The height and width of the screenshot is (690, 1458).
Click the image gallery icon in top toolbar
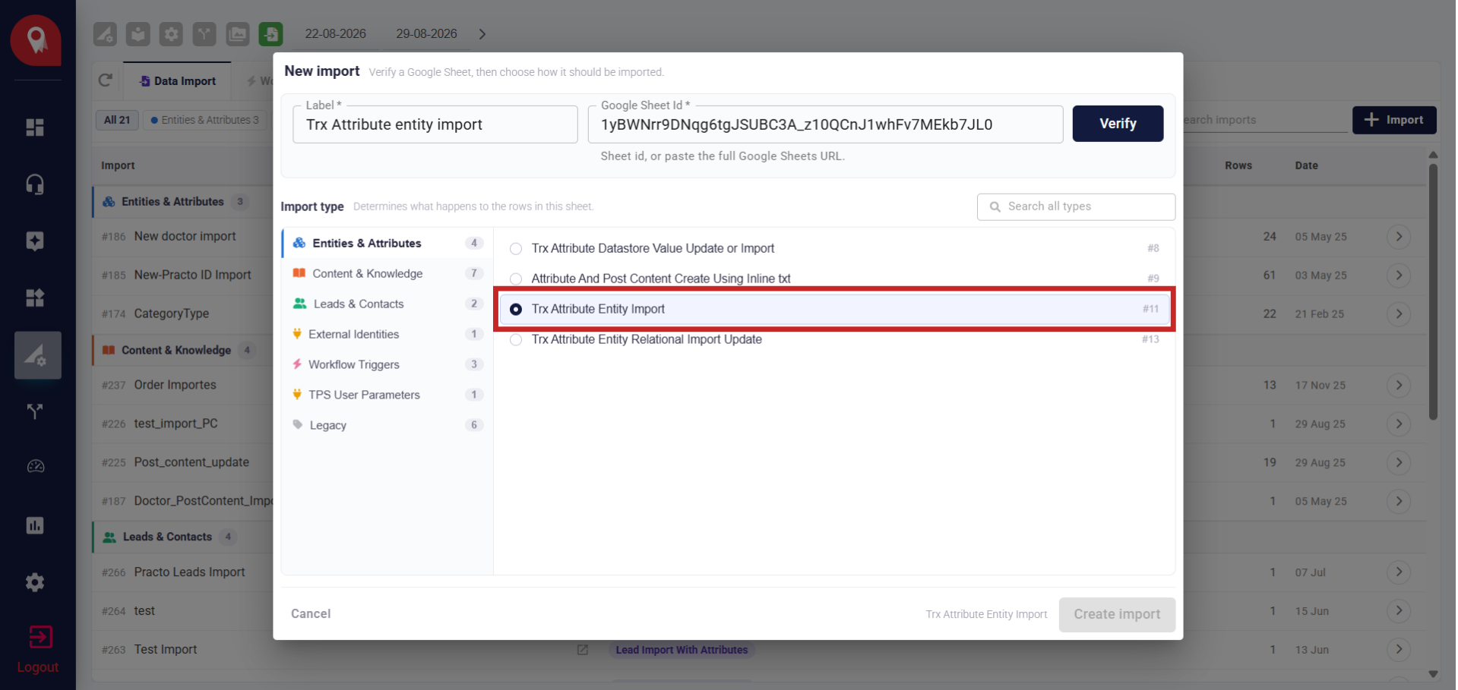click(x=238, y=34)
